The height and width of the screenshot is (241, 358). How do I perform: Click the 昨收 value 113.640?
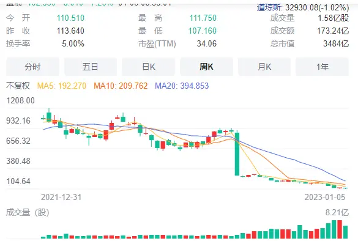pos(70,31)
